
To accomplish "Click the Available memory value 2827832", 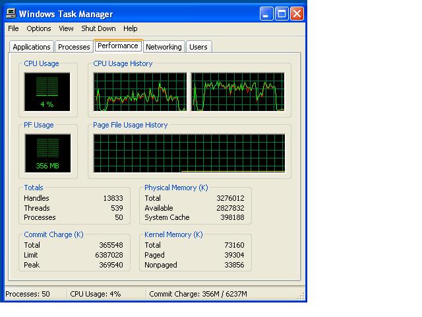I will pos(230,208).
